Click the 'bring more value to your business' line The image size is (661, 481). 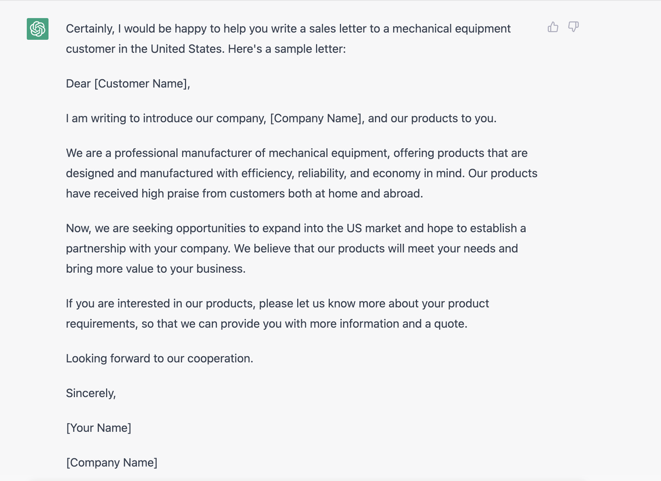[156, 269]
